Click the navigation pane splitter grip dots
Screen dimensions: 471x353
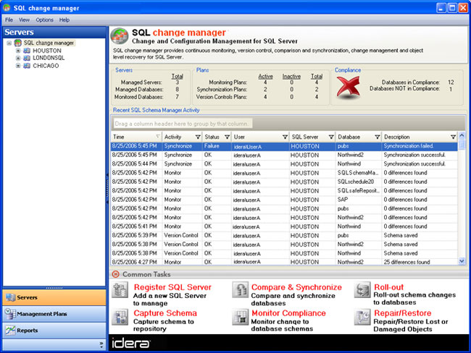[54, 288]
